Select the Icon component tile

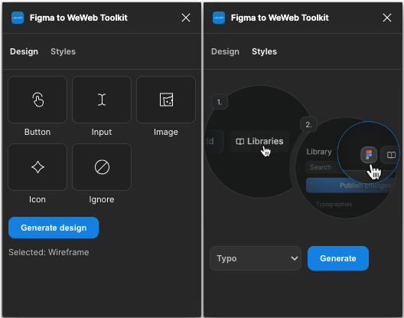pyautogui.click(x=37, y=167)
